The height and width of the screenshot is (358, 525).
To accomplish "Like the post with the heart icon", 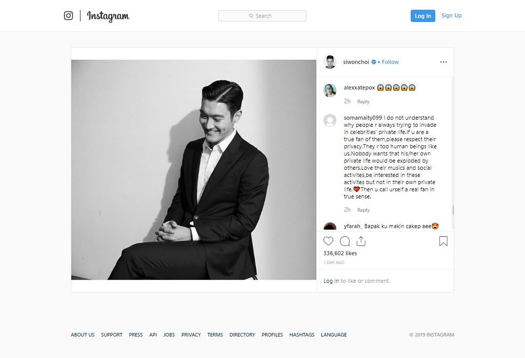I will [x=329, y=241].
